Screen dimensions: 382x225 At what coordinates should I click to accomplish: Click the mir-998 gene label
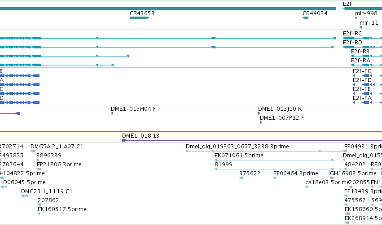[x=366, y=13]
